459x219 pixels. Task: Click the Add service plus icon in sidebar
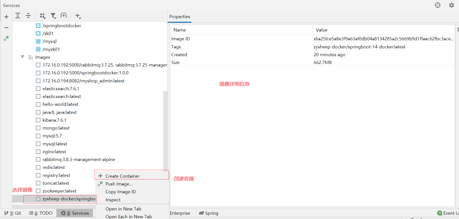[7, 17]
